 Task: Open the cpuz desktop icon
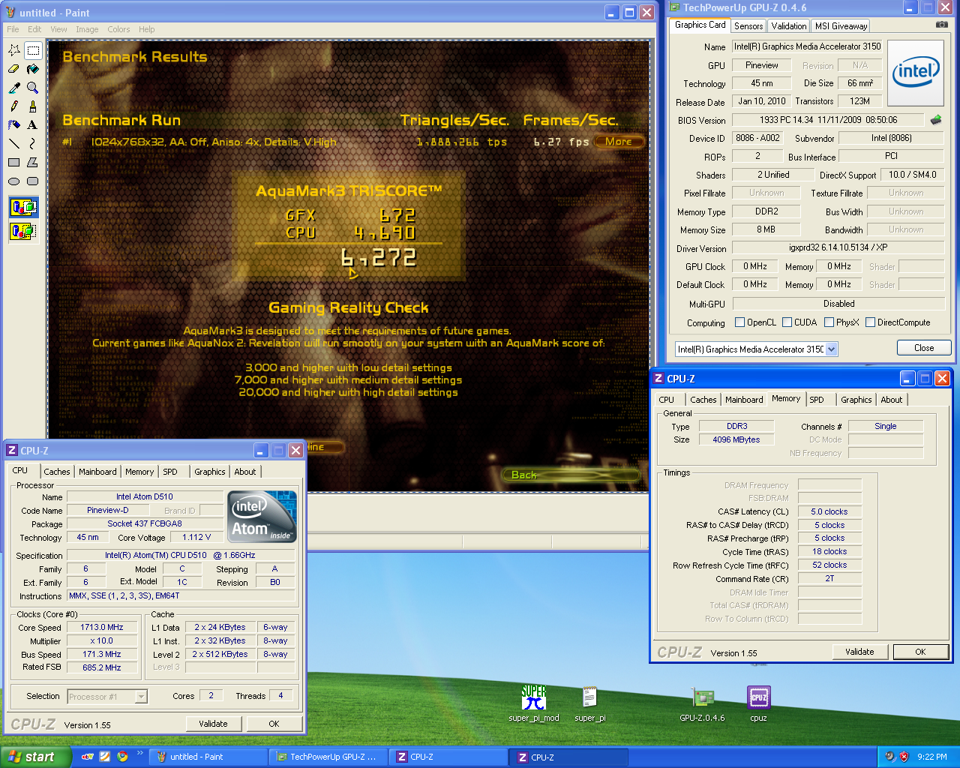[x=758, y=703]
